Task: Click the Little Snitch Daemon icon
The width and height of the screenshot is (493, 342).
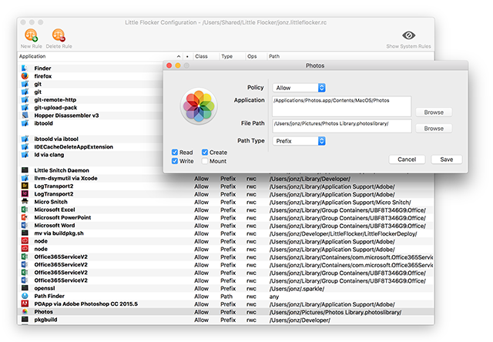Action: coord(25,170)
